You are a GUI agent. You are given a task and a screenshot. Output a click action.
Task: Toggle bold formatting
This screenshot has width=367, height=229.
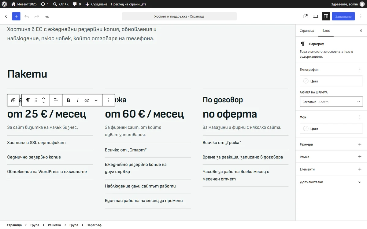pos(69,100)
